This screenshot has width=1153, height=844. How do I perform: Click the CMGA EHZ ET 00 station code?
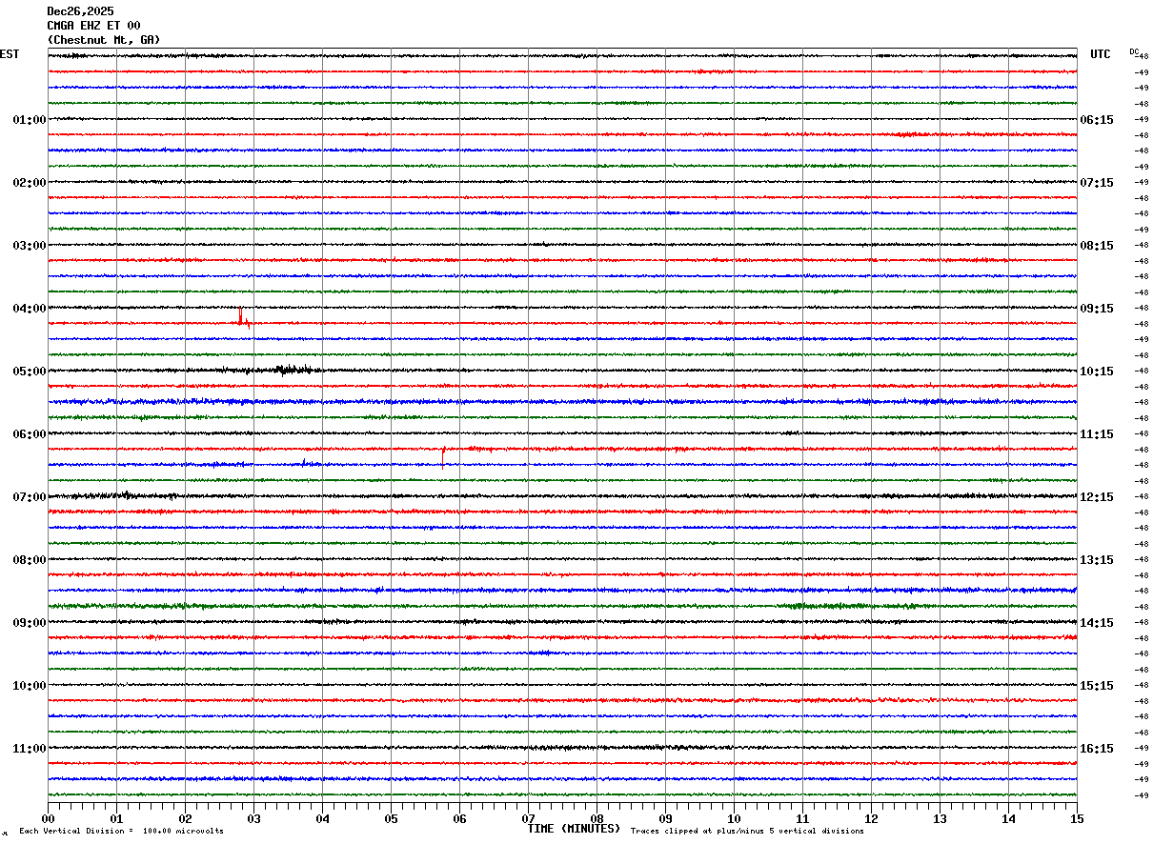(93, 26)
